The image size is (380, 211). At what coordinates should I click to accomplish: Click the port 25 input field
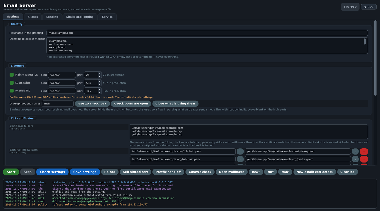click(91, 75)
